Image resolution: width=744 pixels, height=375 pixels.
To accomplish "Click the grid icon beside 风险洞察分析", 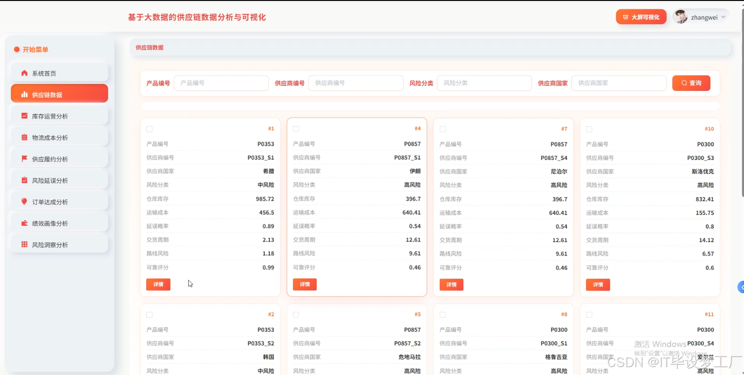I will point(24,244).
